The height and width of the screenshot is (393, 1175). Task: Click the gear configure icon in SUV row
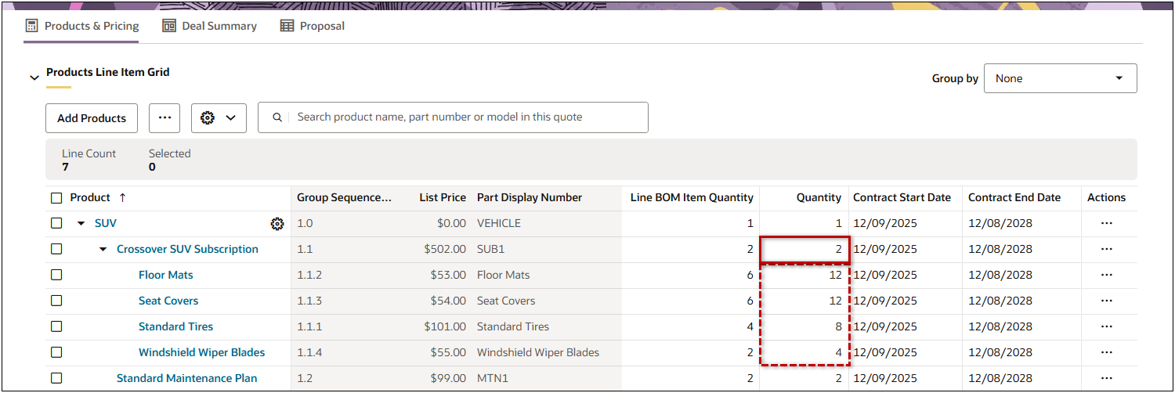coord(277,224)
